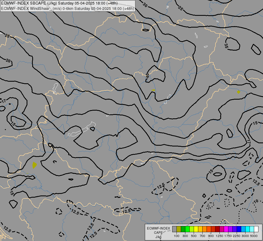The image size is (263, 241).
Task: Click the pure blue legend swatch
Action: tap(239, 229)
